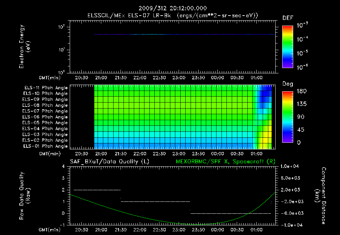Image resolution: width=340 pixels, height=235 pixels.
Task: Click the 90 label on Deg colorbar
Action: pyautogui.click(x=301, y=117)
